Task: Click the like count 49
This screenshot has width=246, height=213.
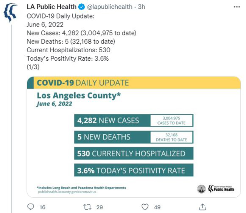Action: click(157, 207)
